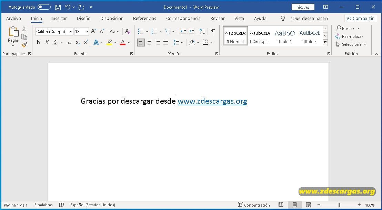Open the font name dropdown
The width and height of the screenshot is (382, 210).
coord(71,32)
